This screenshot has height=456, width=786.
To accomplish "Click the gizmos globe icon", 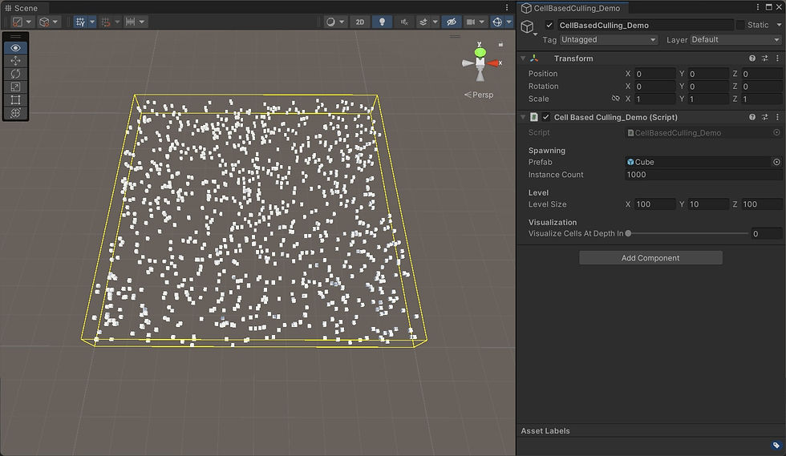I will pos(496,22).
